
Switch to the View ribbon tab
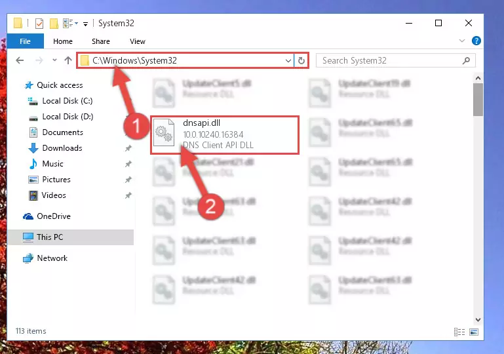pos(137,41)
